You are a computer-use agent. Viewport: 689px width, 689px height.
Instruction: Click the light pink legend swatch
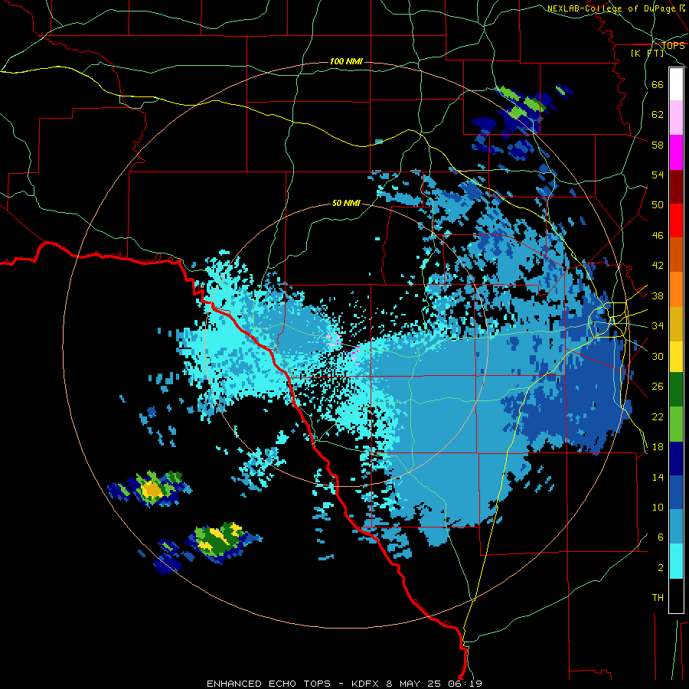(676, 118)
